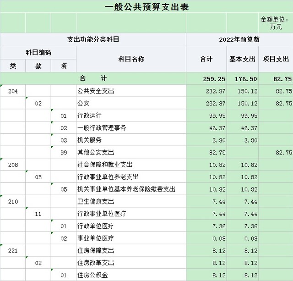Click the 2022年预算数 header cell

point(239,39)
